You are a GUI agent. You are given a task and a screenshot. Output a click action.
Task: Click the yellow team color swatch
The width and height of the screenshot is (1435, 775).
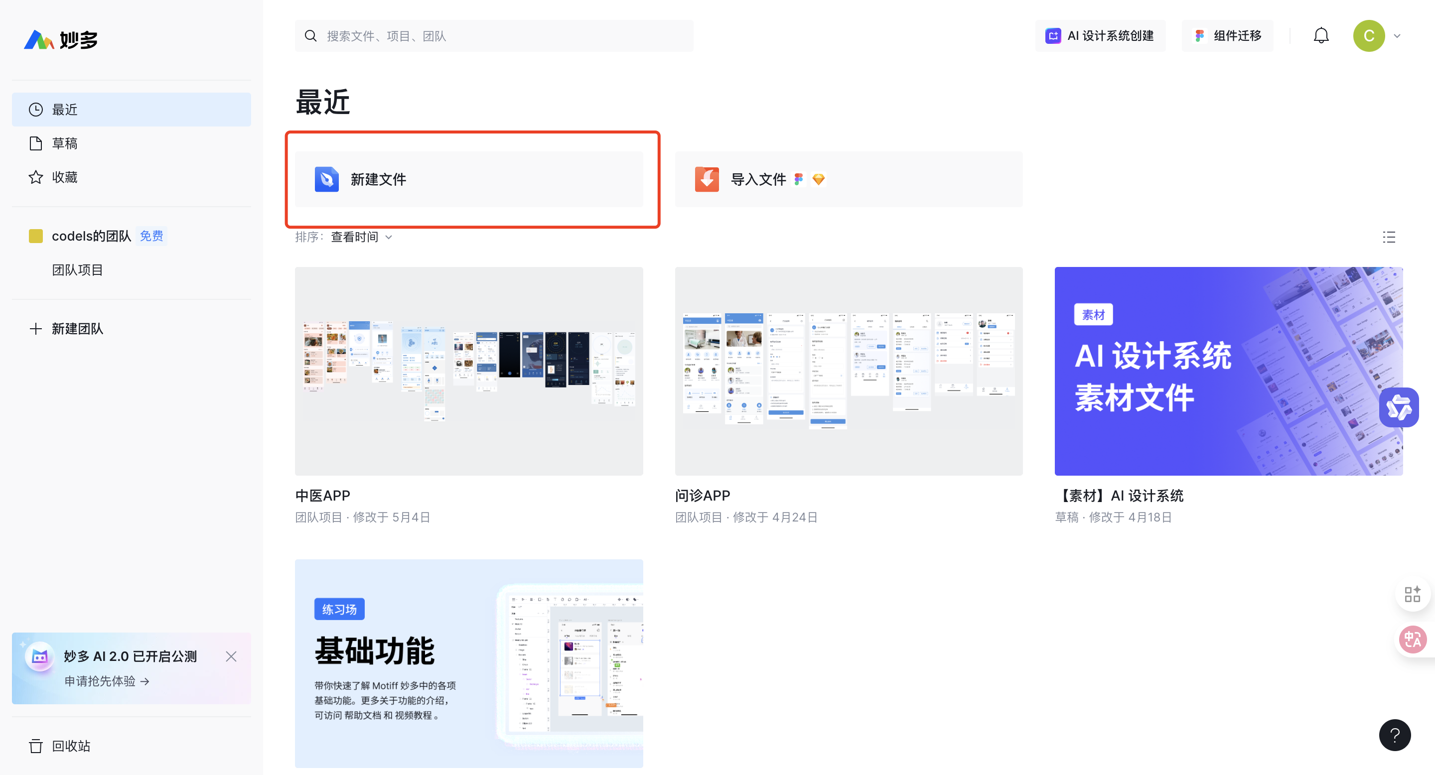pyautogui.click(x=36, y=236)
